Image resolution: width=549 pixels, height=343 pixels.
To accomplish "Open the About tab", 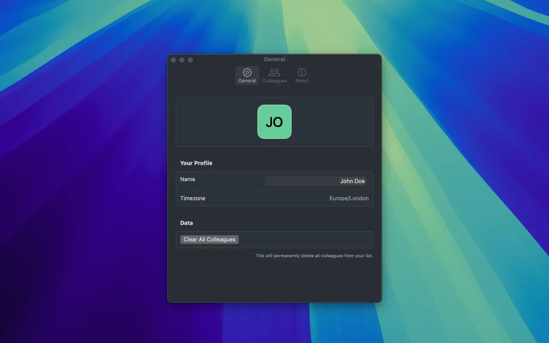I will [x=302, y=75].
